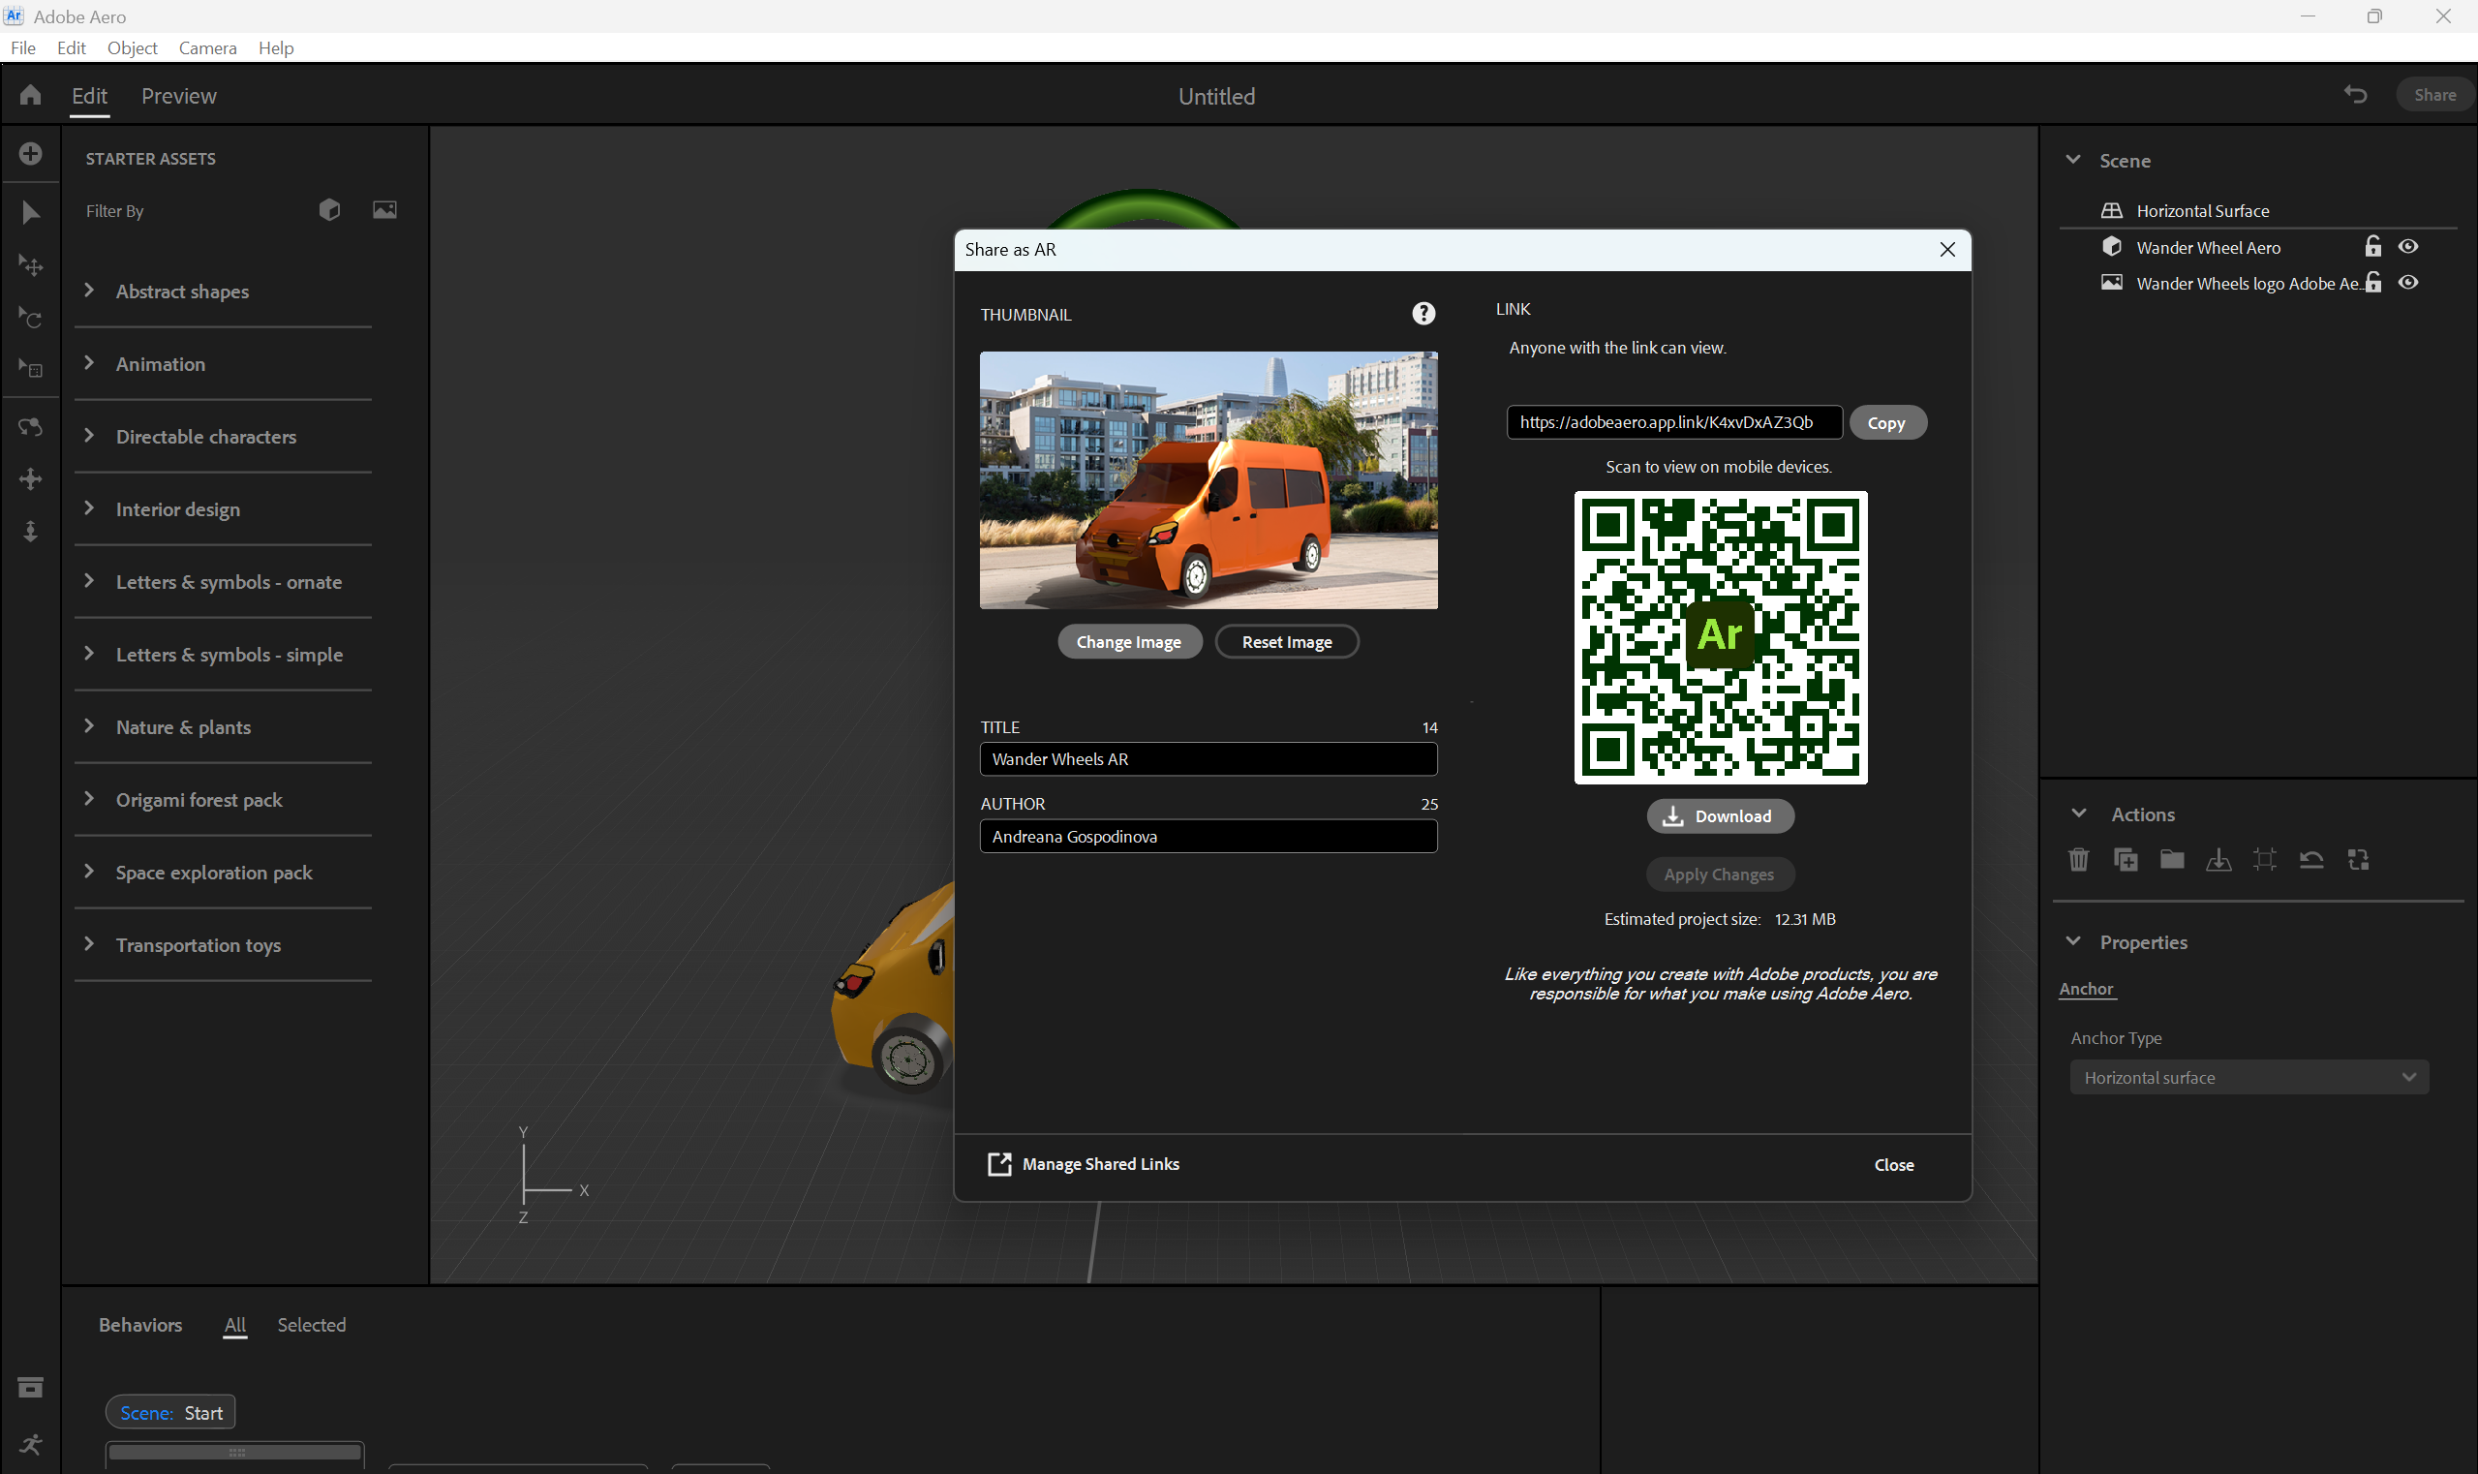
Task: Select the Pan camera tool
Action: (31, 478)
